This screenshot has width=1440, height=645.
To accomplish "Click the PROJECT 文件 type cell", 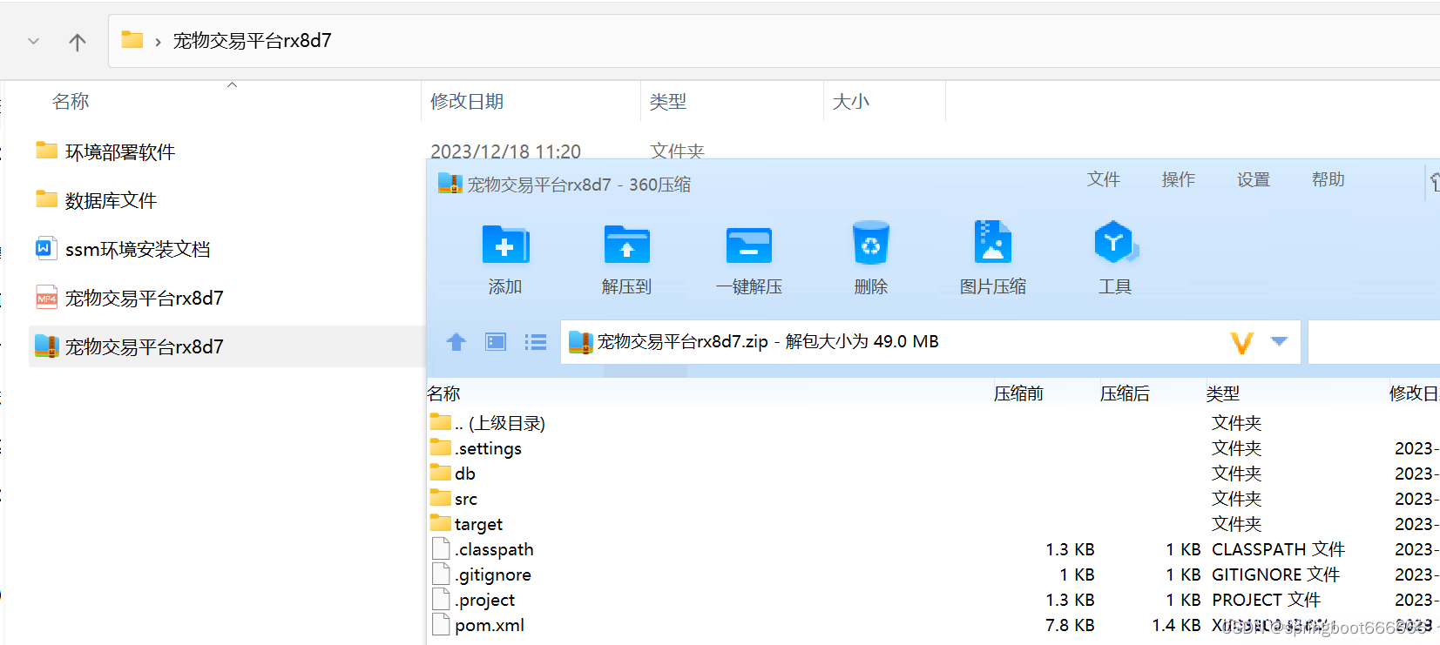I will (x=1266, y=600).
